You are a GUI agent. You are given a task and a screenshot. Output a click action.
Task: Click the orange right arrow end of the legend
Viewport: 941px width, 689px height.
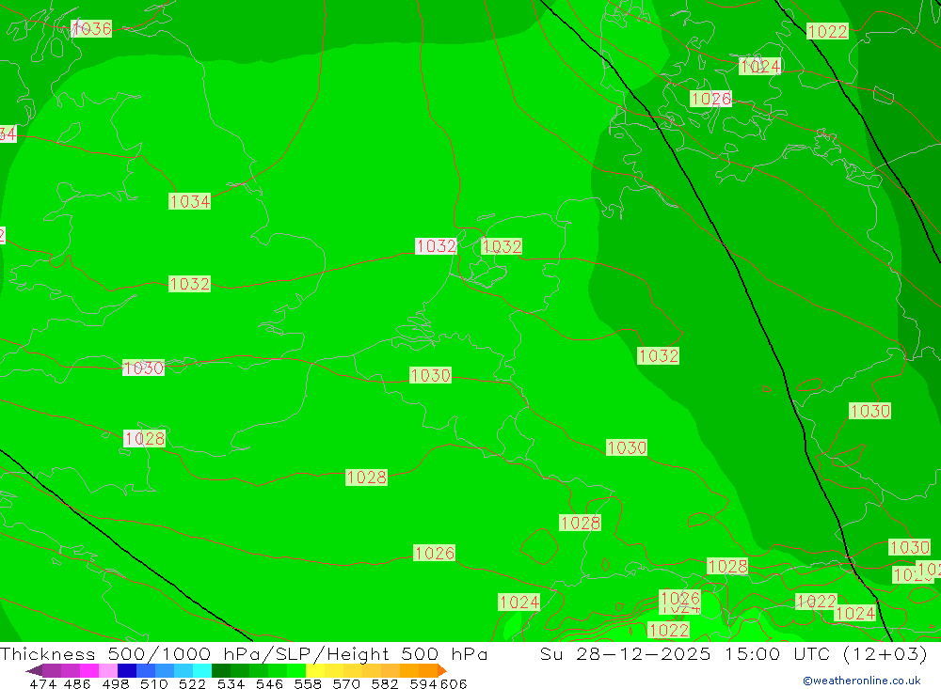442,670
